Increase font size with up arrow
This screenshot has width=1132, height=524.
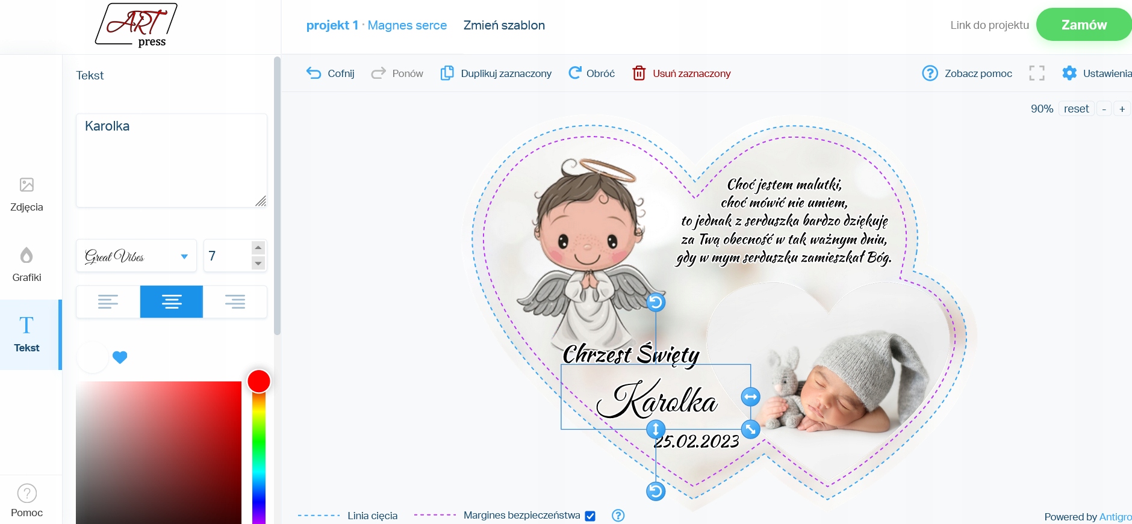click(x=258, y=248)
